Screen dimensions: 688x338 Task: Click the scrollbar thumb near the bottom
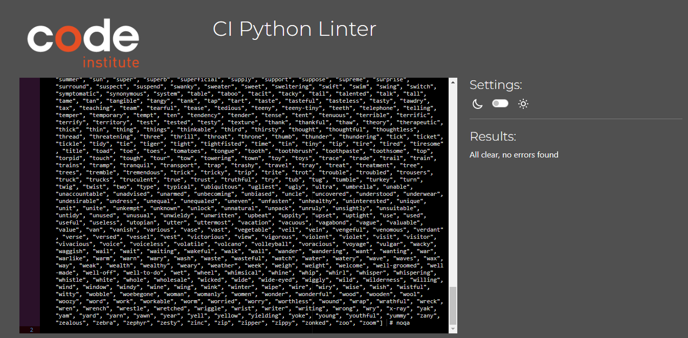(x=452, y=302)
